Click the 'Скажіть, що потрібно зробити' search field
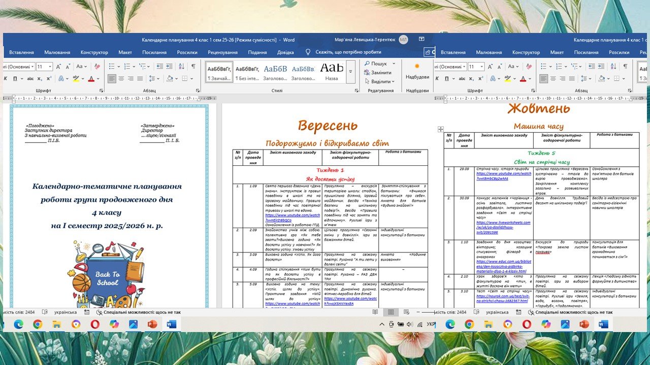This screenshot has width=650, height=365. click(x=348, y=52)
